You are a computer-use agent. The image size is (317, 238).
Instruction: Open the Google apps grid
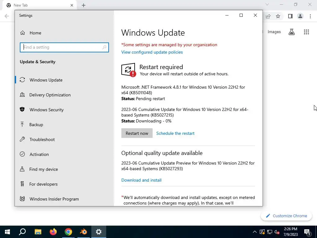click(x=306, y=32)
